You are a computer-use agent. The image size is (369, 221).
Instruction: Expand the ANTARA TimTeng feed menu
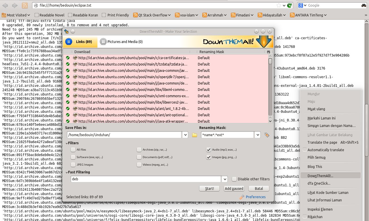coord(308,15)
